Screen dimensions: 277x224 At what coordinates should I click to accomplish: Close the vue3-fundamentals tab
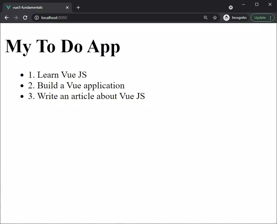(67, 8)
